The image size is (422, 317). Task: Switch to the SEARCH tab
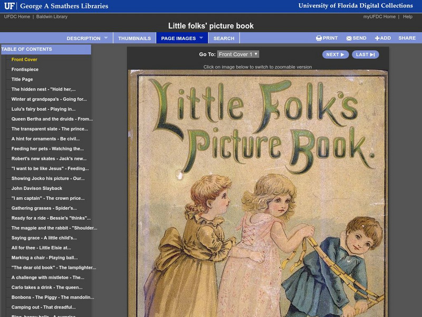pos(224,38)
